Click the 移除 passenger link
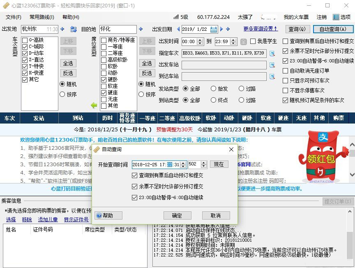 (x=27, y=220)
